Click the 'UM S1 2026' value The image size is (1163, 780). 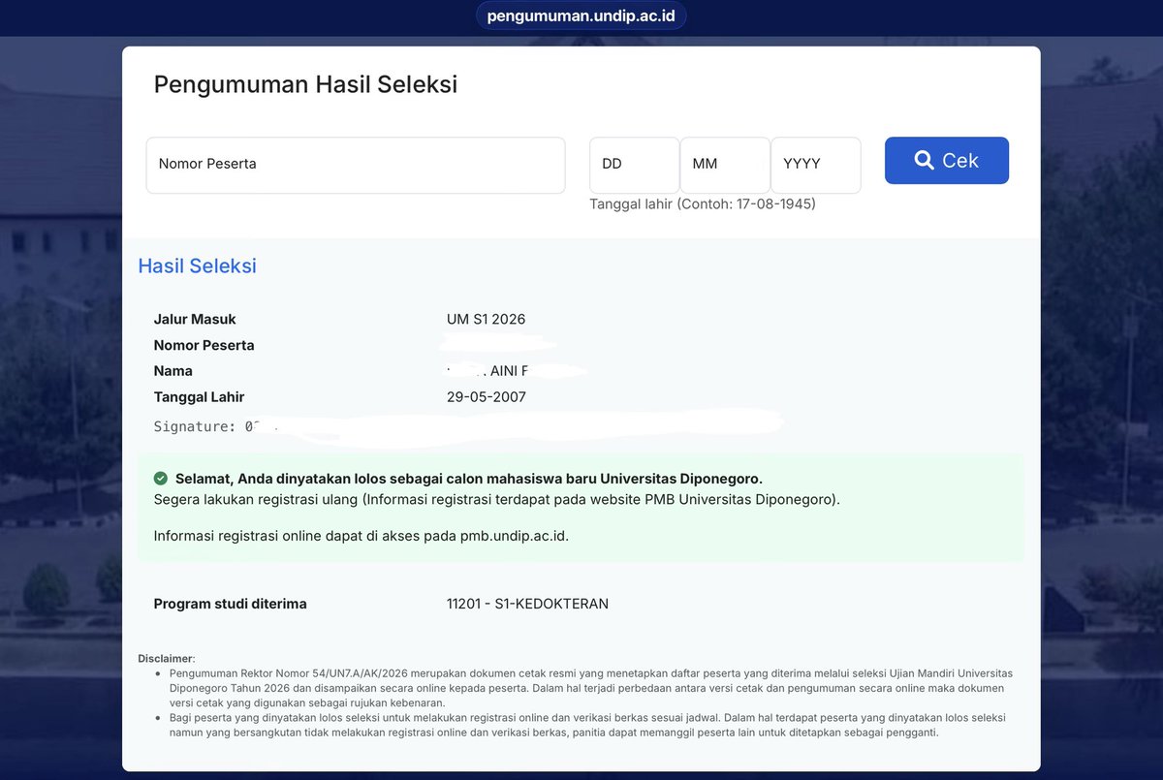click(x=486, y=319)
